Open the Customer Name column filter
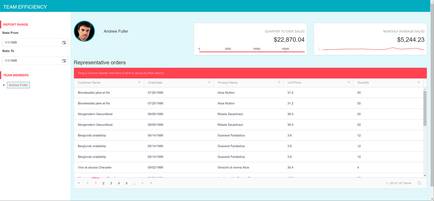Viewport: 434px width, 201px height. [x=139, y=83]
